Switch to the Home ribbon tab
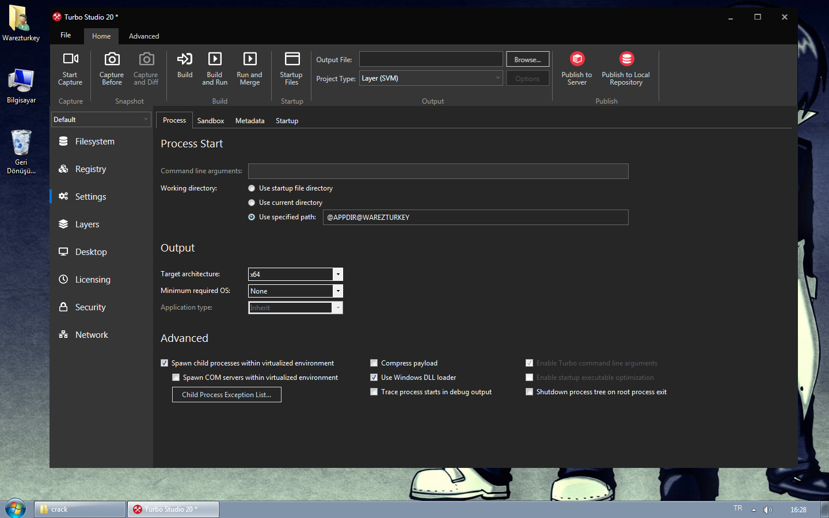Screen dimensions: 829x518 [x=101, y=36]
